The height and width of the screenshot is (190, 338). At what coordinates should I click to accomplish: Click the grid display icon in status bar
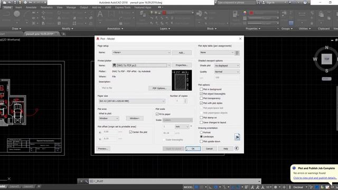pyautogui.click(x=196, y=187)
